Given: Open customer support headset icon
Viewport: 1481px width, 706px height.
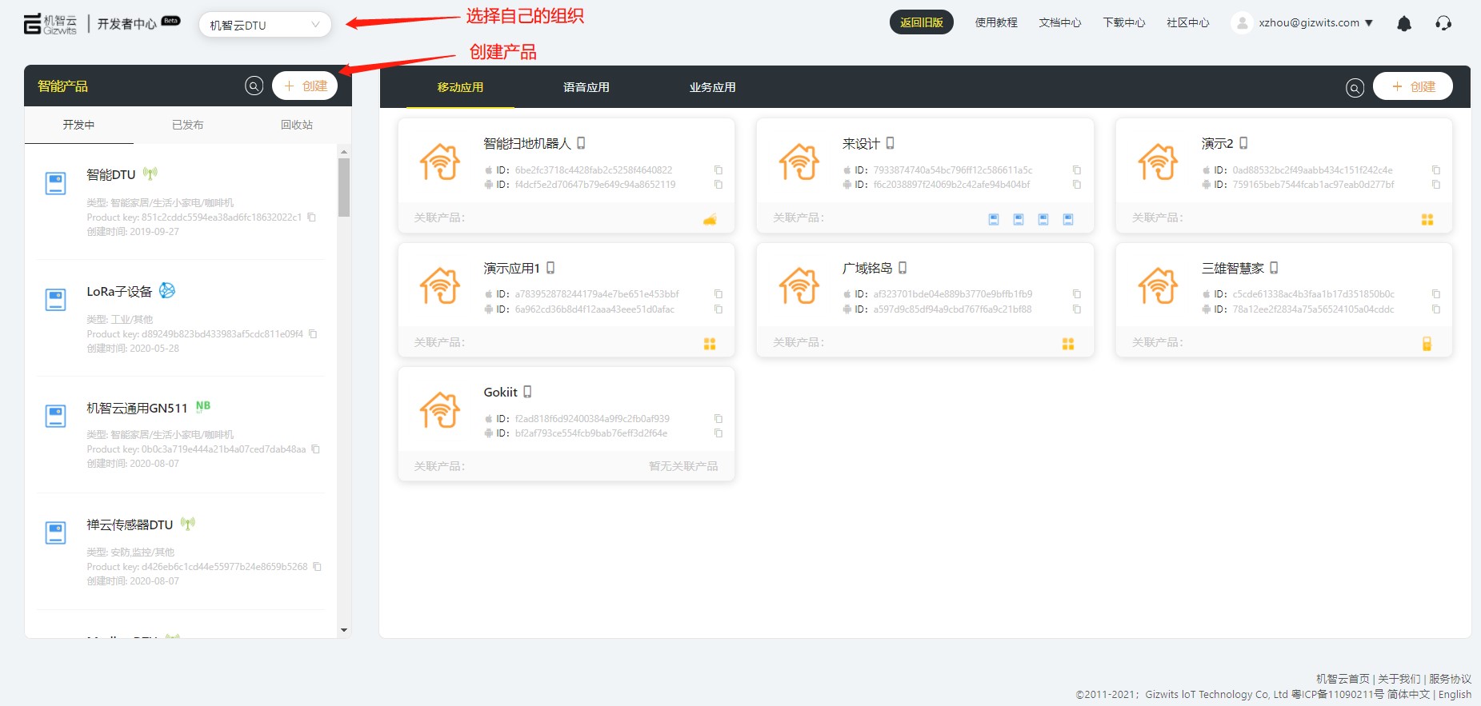Looking at the screenshot, I should pyautogui.click(x=1443, y=23).
